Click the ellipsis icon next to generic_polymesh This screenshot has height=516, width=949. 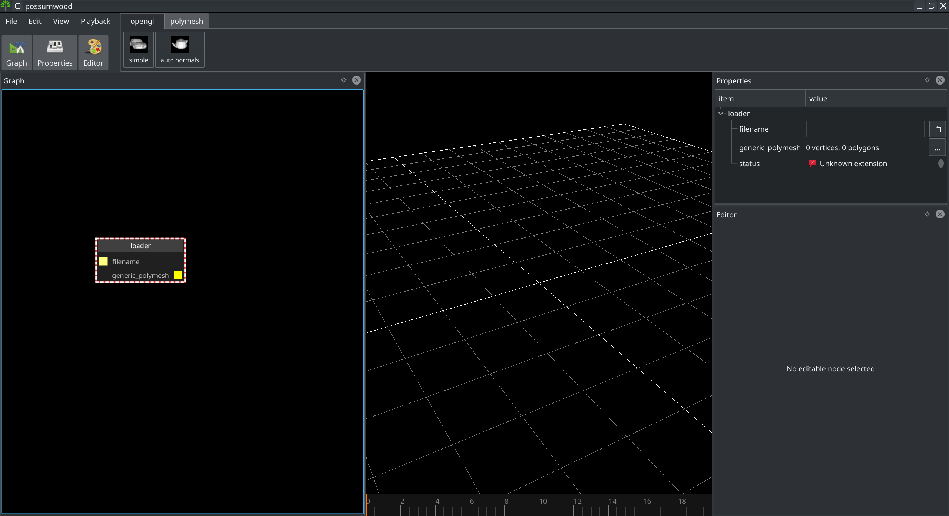click(938, 147)
